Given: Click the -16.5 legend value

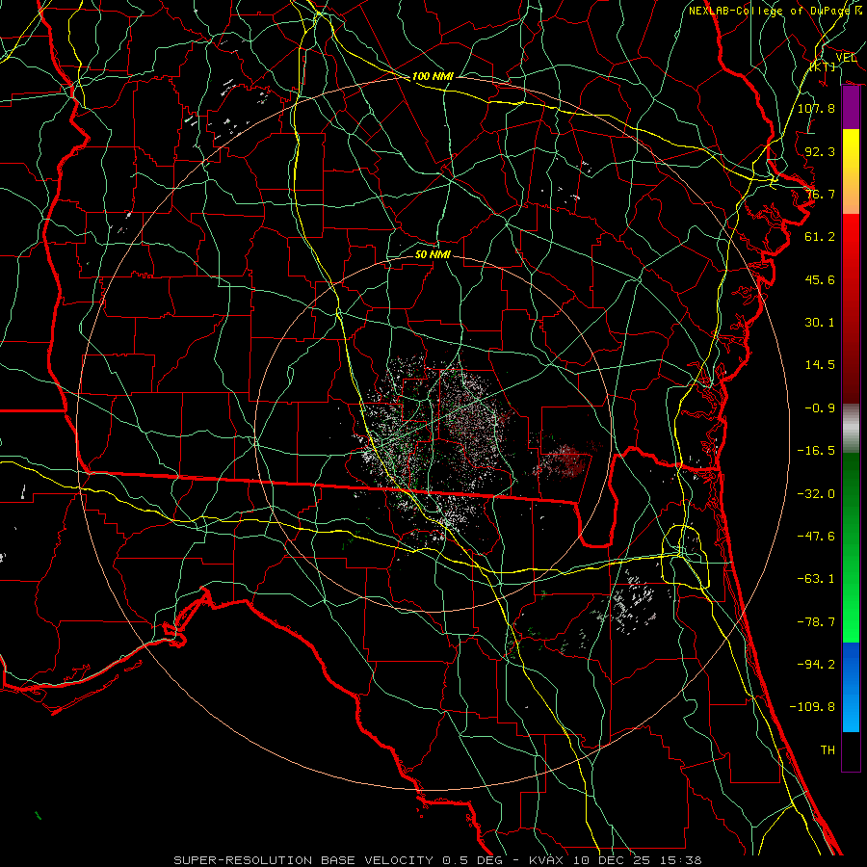Looking at the screenshot, I should [816, 451].
